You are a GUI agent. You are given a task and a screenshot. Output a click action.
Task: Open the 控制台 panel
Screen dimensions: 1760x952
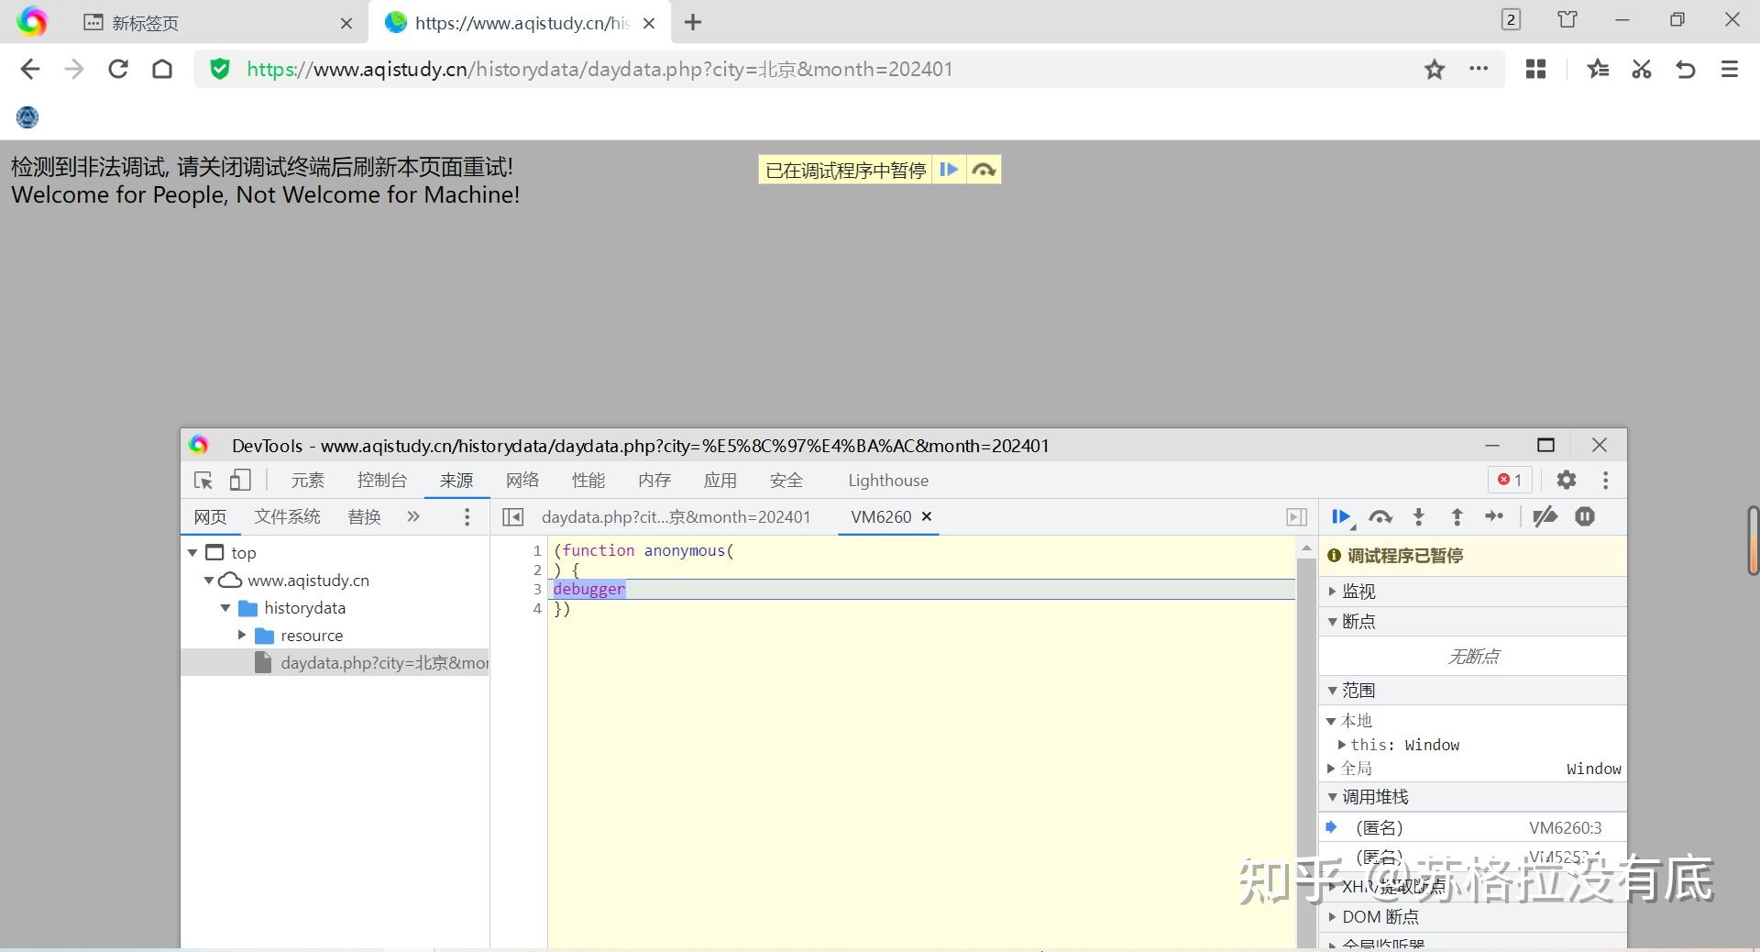[382, 480]
